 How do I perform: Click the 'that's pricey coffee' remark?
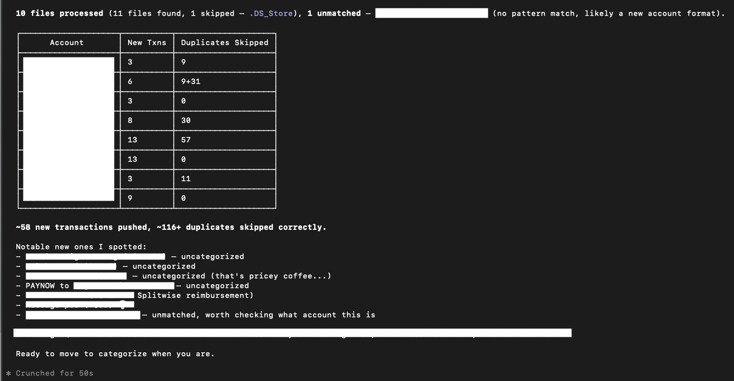point(270,276)
